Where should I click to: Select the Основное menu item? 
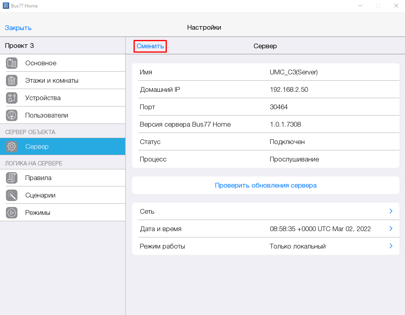[x=41, y=63]
